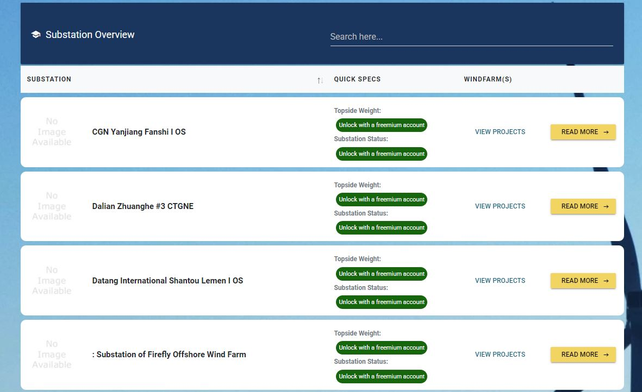
Task: Unlock Substation Status for Dalian Zhuanghe #3
Action: (x=381, y=227)
